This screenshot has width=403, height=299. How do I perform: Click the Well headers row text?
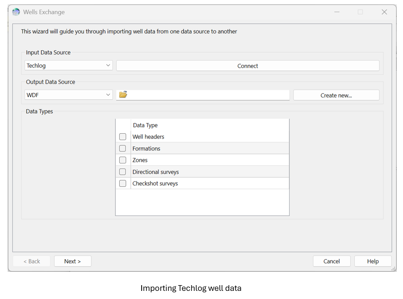click(148, 137)
